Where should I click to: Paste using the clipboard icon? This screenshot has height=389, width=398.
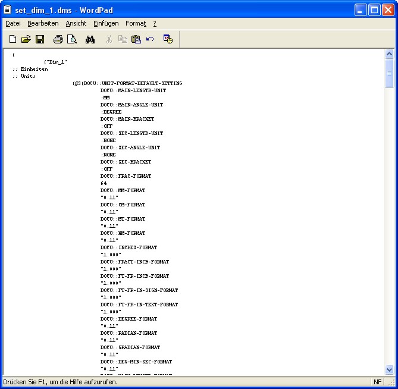[x=136, y=39]
